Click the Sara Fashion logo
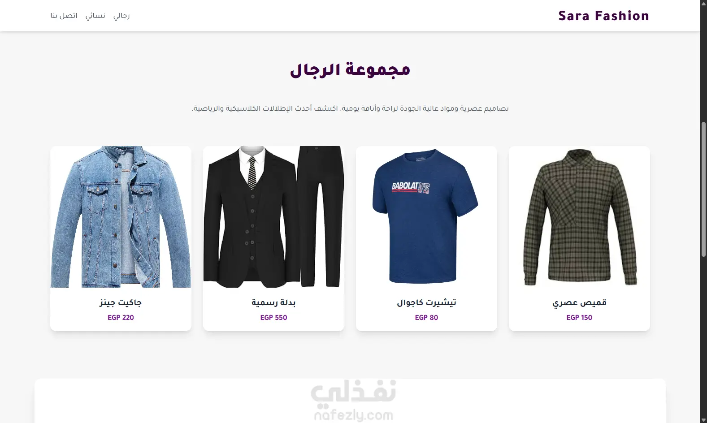 click(603, 16)
